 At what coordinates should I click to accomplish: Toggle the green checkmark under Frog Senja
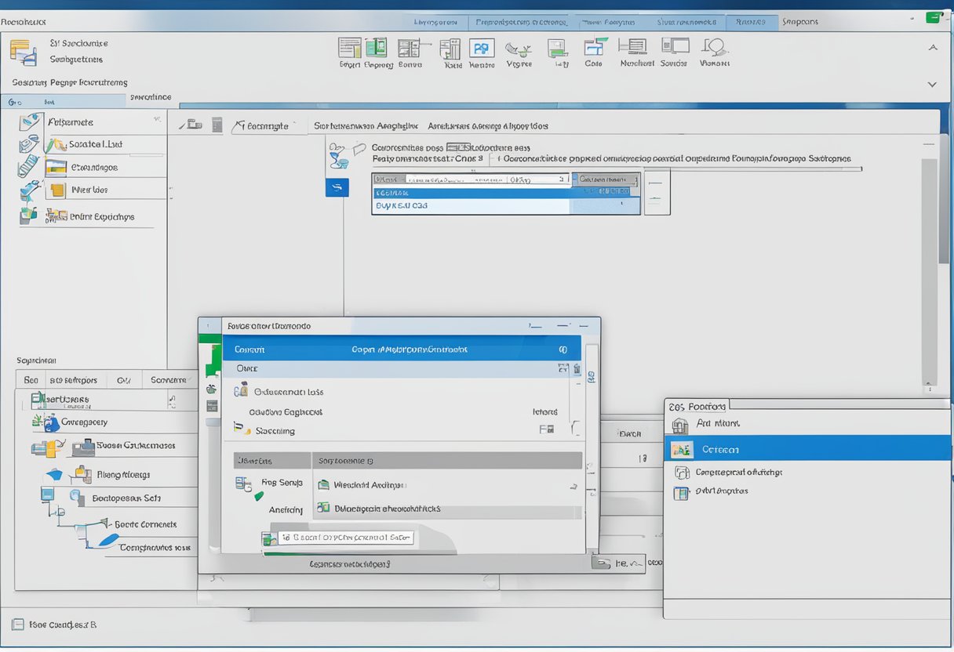tap(259, 497)
